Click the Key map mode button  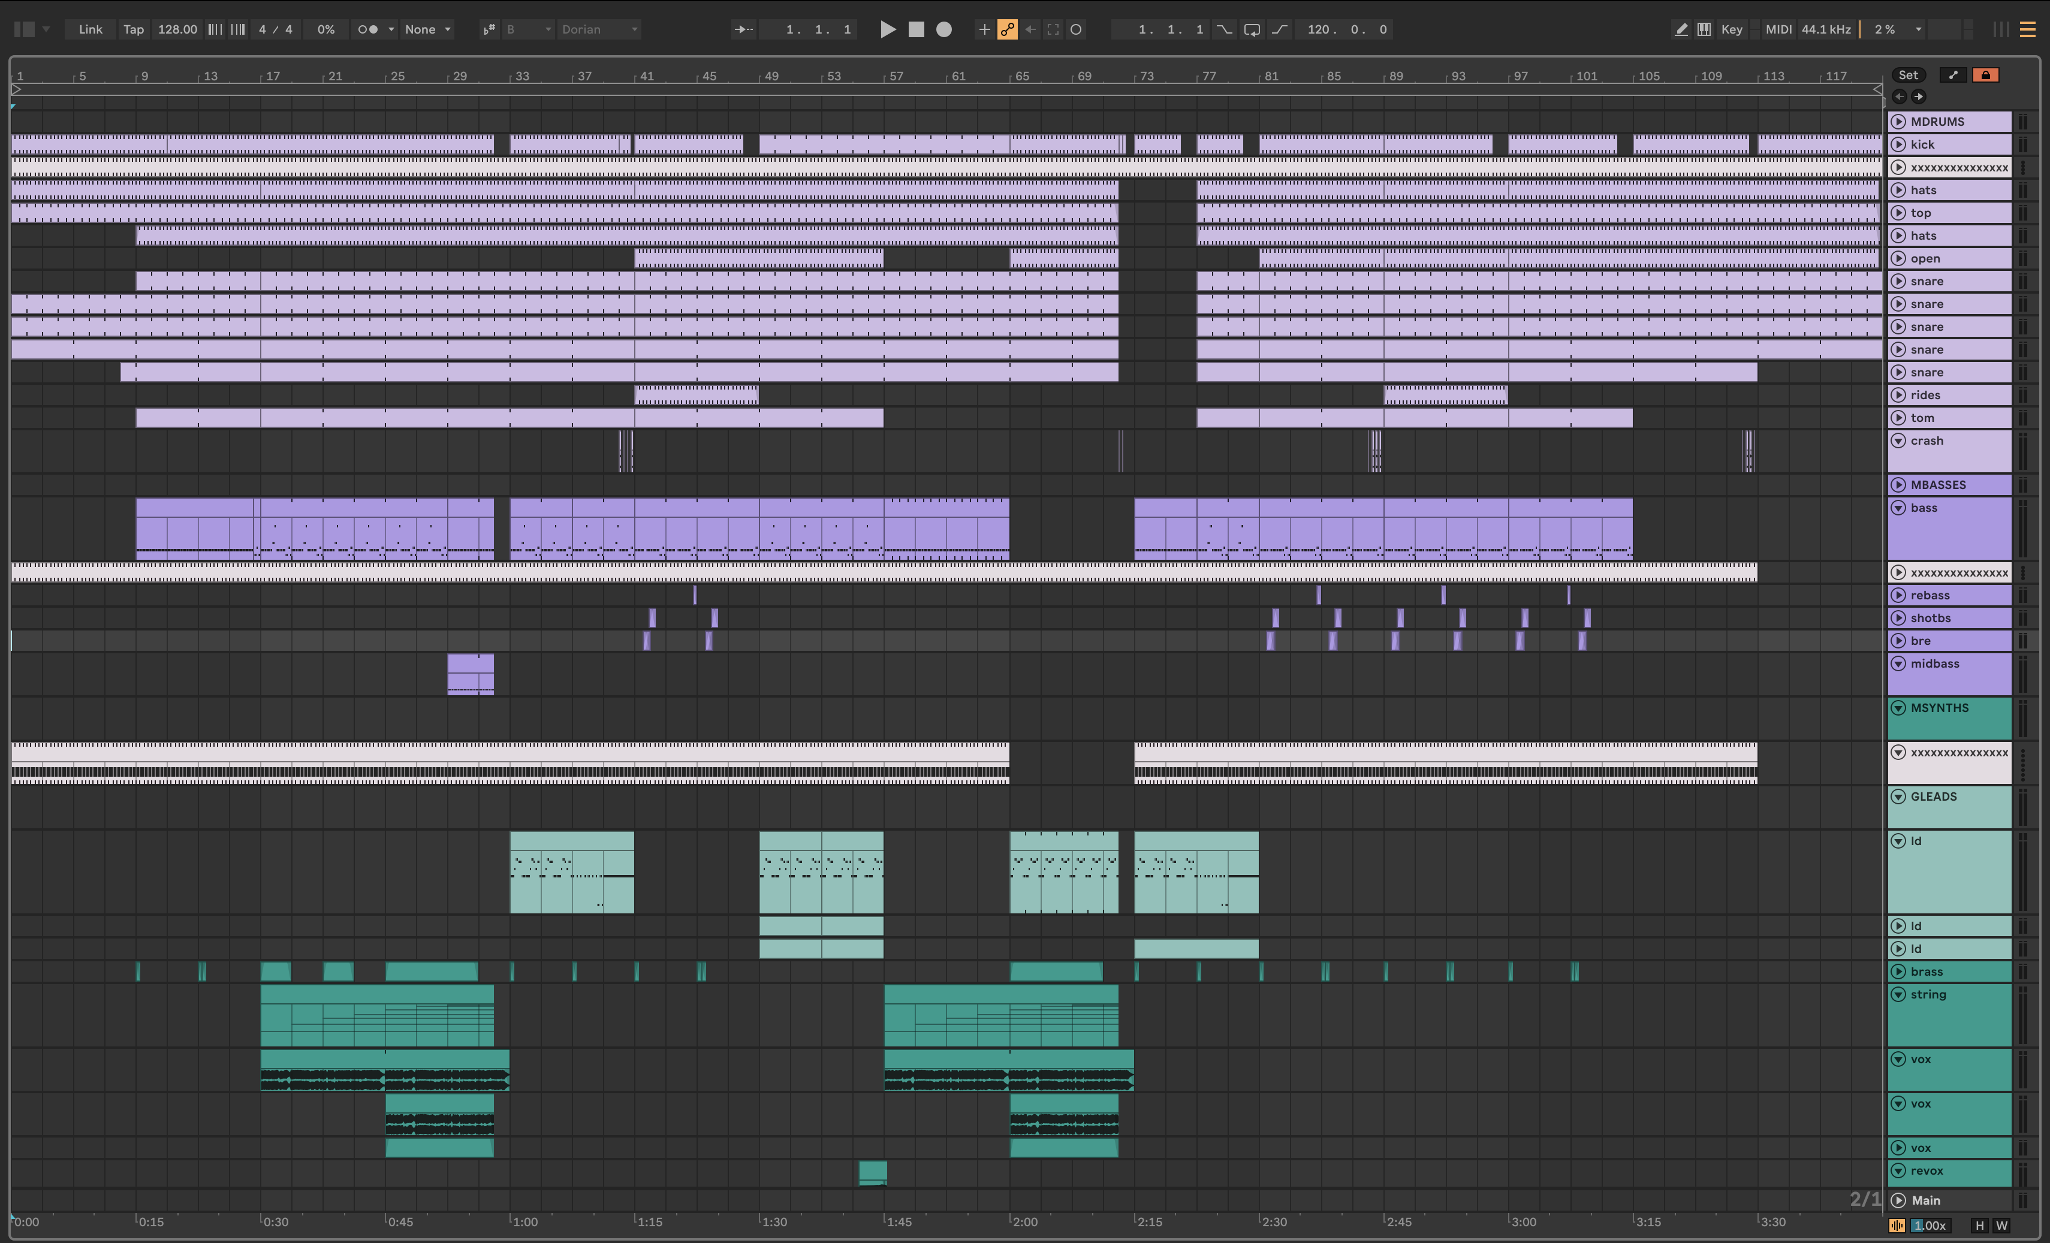point(1731,29)
